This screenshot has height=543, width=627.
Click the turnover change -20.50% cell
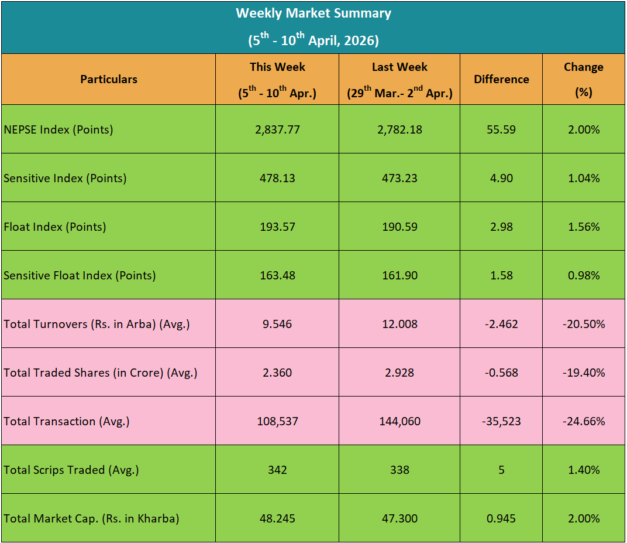pos(584,324)
